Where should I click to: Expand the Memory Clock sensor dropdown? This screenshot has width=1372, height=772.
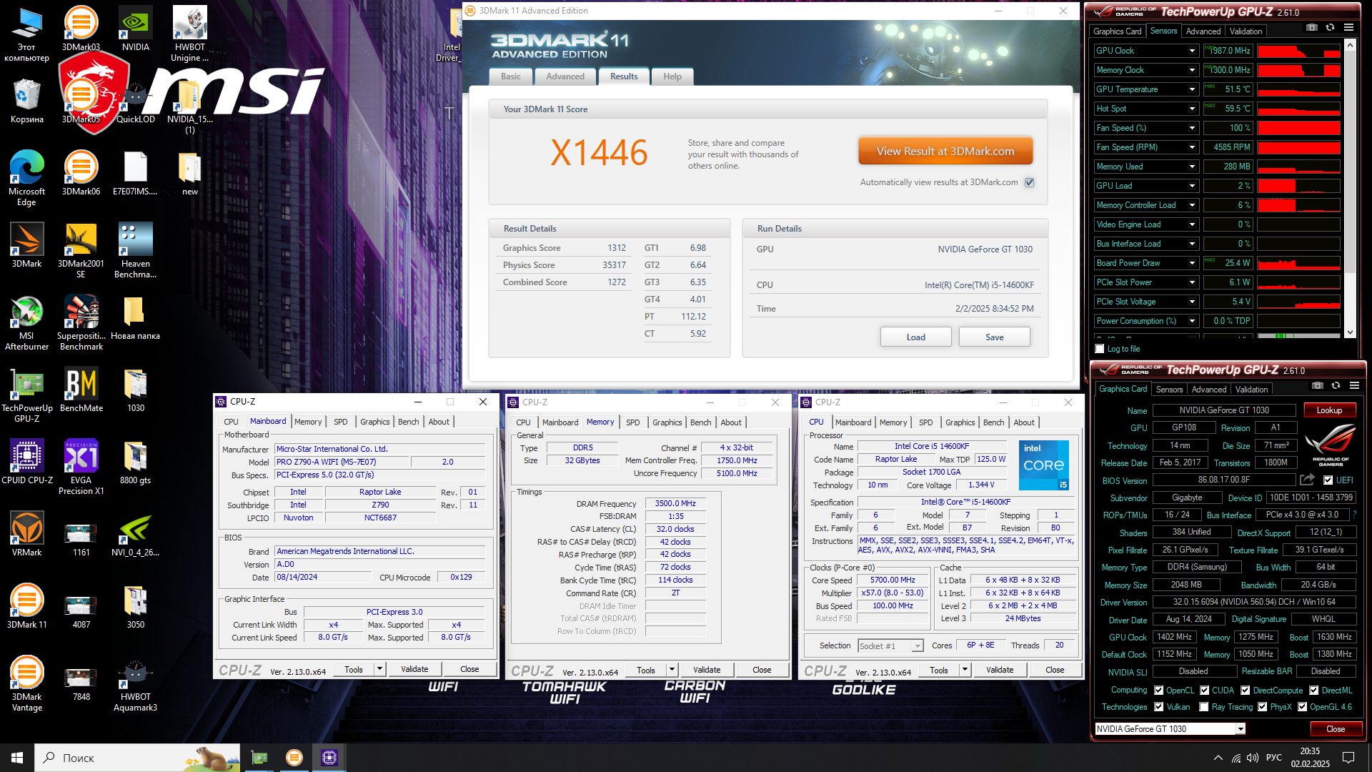(1192, 70)
